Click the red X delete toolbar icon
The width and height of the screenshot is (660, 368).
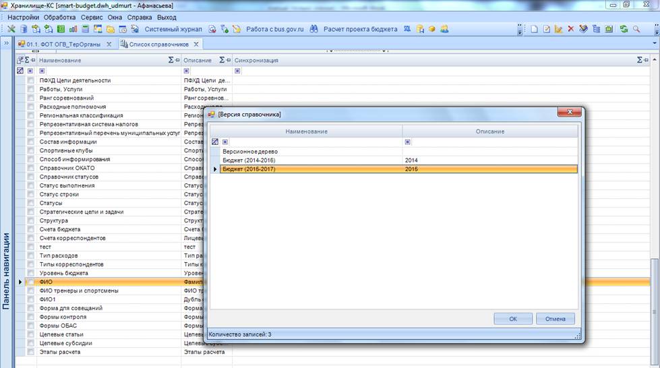click(571, 30)
